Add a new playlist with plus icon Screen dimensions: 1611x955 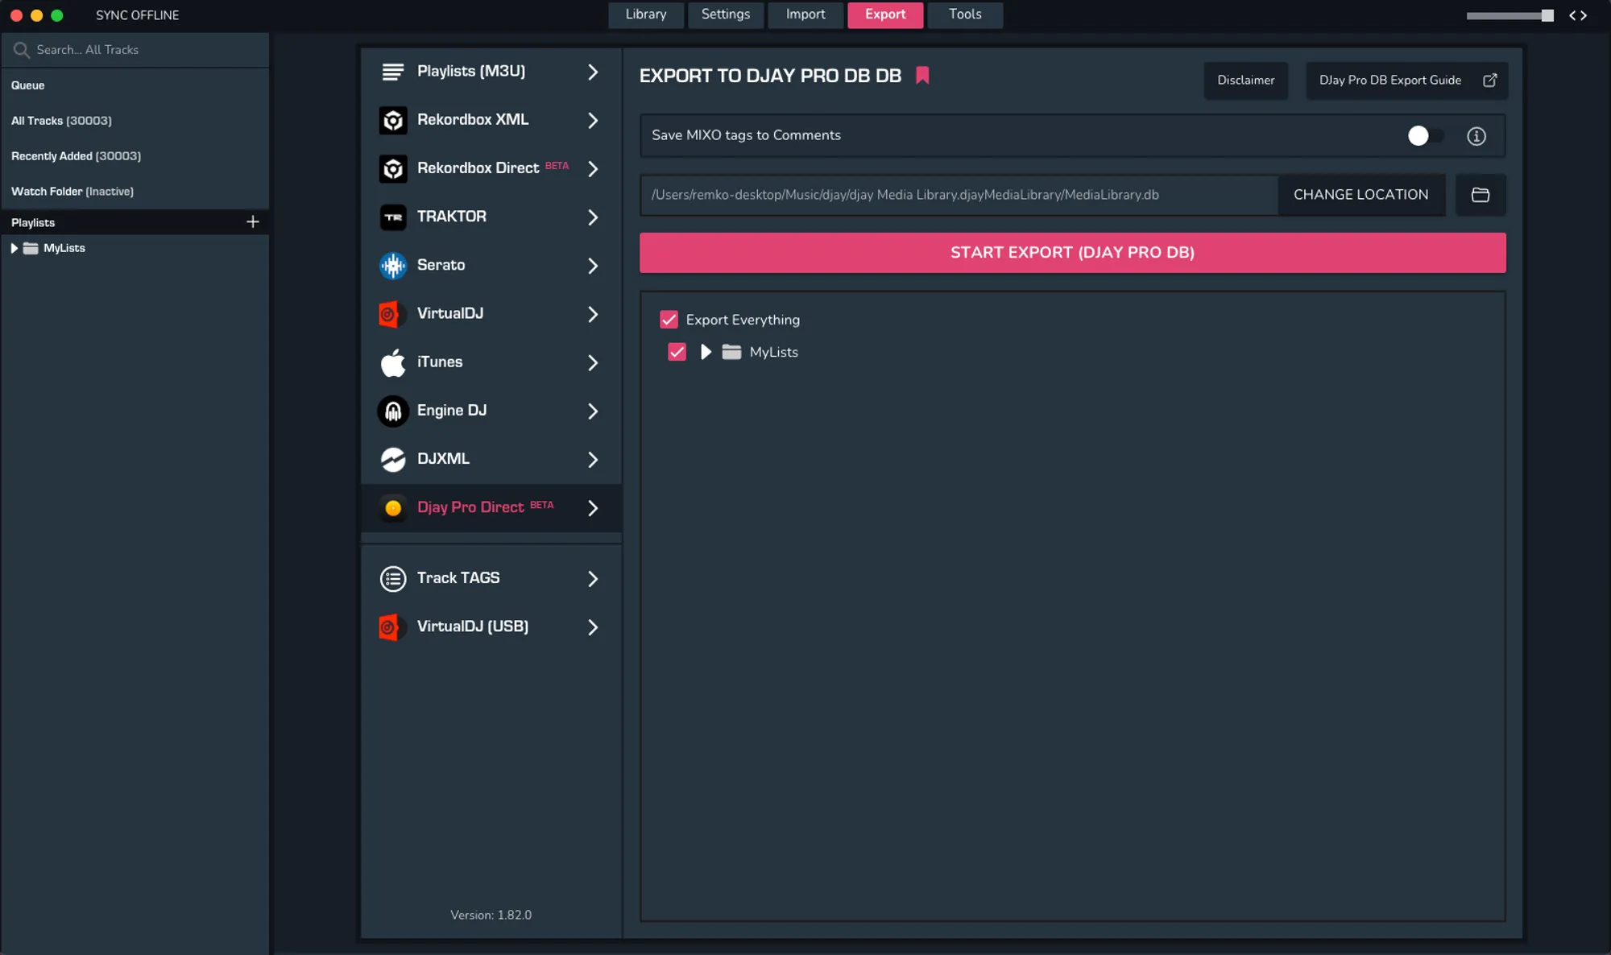252,221
